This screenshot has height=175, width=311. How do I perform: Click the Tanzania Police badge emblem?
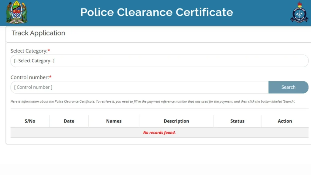(x=299, y=12)
